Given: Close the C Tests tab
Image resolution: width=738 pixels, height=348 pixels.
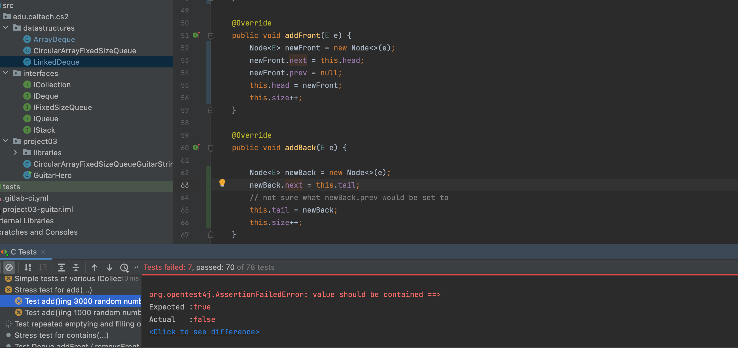Looking at the screenshot, I should (43, 252).
